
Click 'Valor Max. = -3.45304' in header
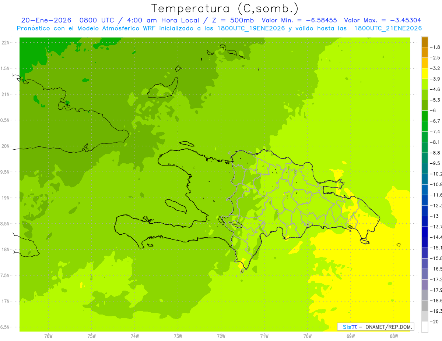tap(382, 20)
